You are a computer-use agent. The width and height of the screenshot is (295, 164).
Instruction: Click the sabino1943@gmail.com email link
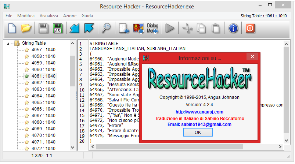tap(206, 124)
